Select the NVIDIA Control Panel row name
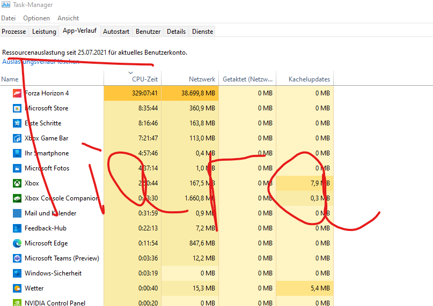This screenshot has height=306, width=433. click(x=55, y=303)
